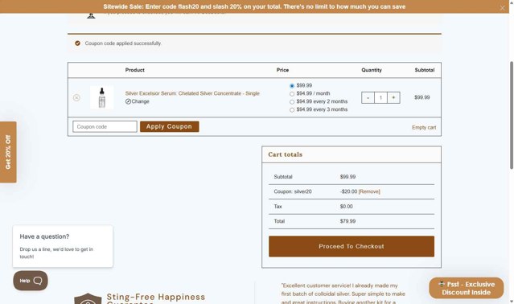Open the Silver Excelsior Serum product thumbnail

[x=101, y=97]
